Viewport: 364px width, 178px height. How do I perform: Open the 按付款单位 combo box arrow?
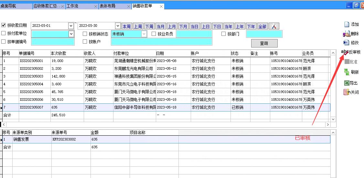click(x=71, y=34)
